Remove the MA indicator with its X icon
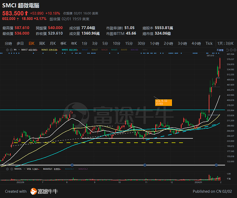 pyautogui.click(x=11, y=50)
